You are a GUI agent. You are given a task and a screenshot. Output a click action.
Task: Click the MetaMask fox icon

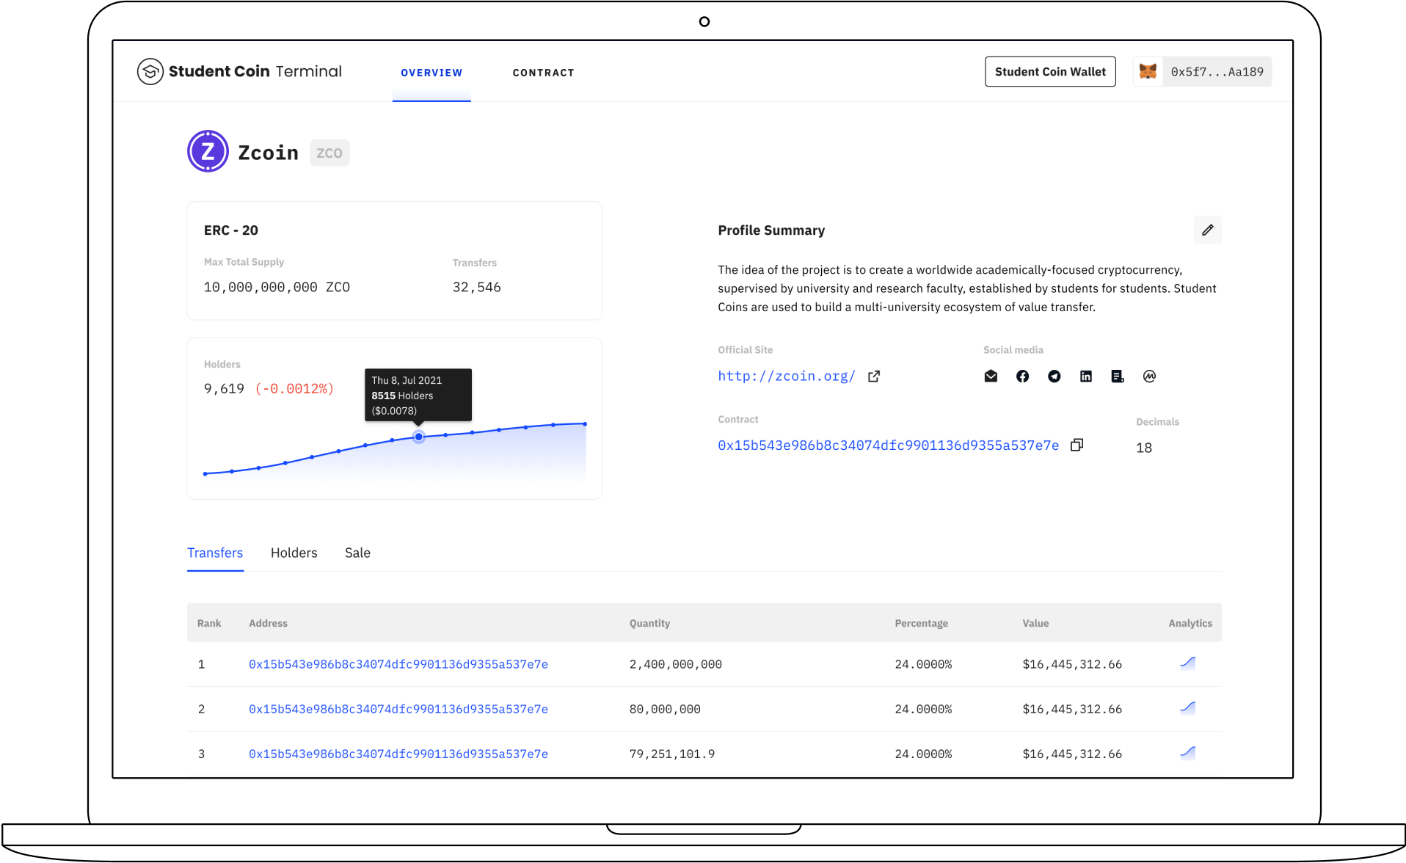(x=1148, y=72)
